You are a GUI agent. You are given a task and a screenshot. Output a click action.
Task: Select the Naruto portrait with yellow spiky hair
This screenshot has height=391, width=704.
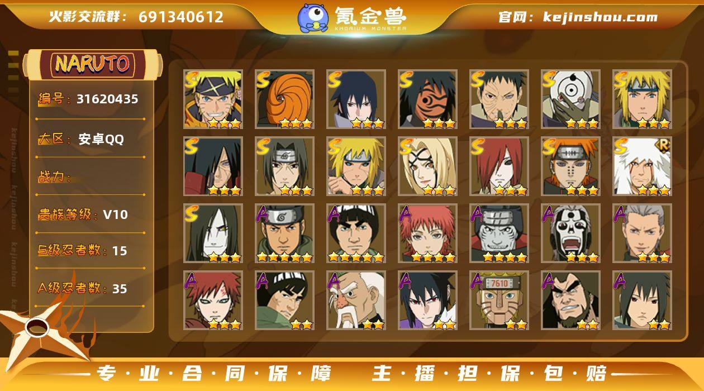pyautogui.click(x=213, y=99)
